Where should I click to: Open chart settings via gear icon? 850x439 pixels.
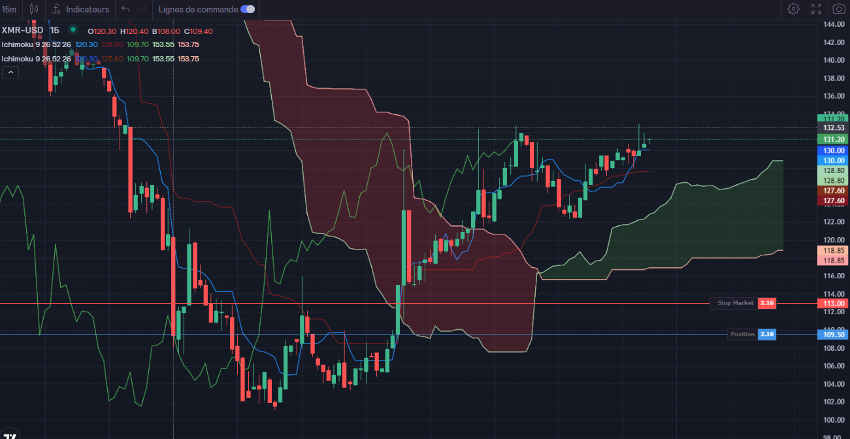tap(793, 9)
